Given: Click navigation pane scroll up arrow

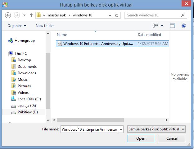Looking at the screenshot, I should [48, 33].
